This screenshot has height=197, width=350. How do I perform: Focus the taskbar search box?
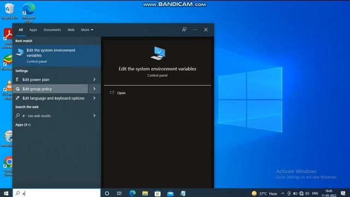point(56,193)
